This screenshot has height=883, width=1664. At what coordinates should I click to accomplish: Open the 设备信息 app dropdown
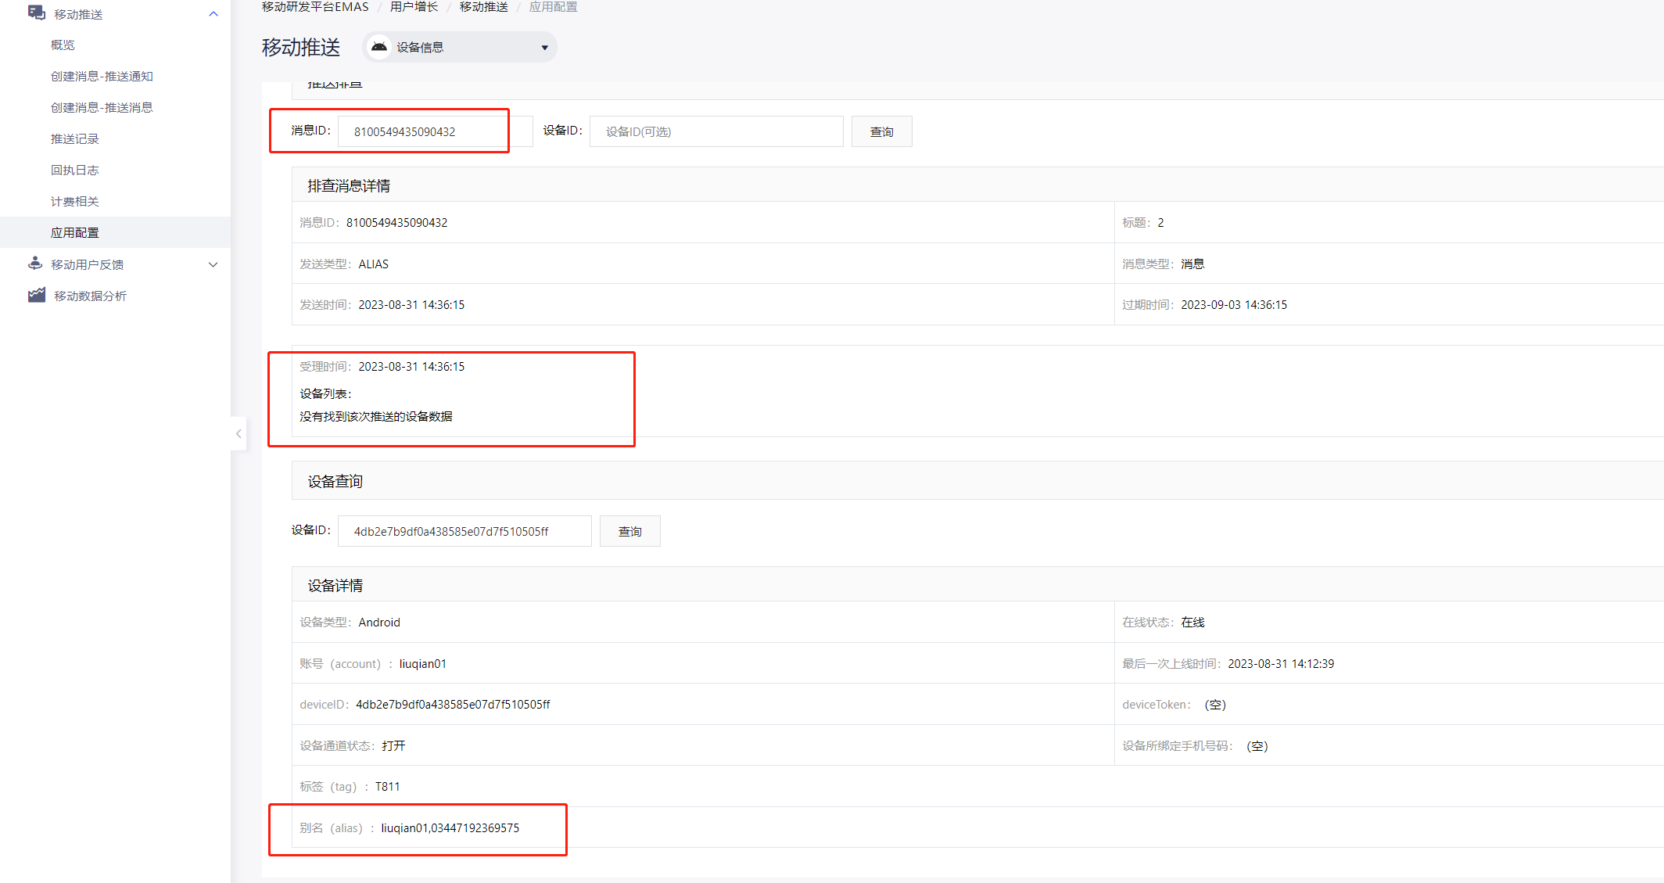(460, 47)
